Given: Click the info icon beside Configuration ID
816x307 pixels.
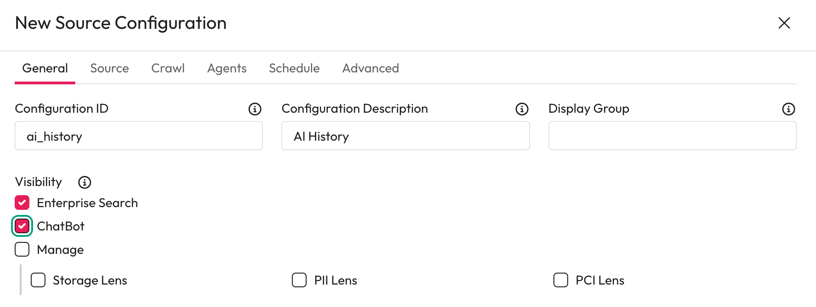Looking at the screenshot, I should click(255, 109).
